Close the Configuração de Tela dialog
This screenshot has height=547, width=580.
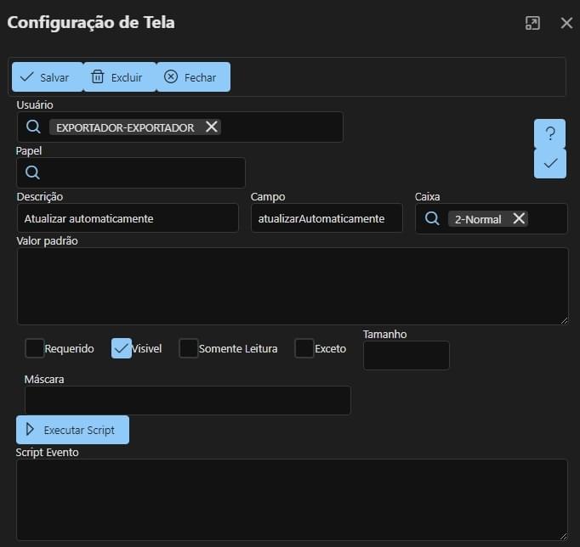tap(566, 23)
